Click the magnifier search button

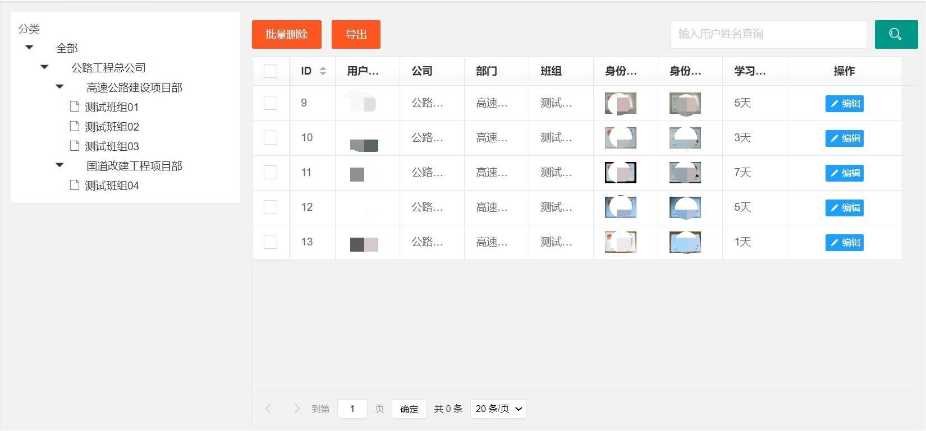[x=896, y=34]
